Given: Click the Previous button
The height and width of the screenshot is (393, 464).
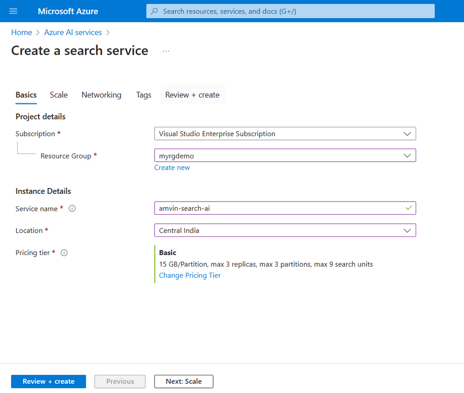Looking at the screenshot, I should pyautogui.click(x=120, y=381).
